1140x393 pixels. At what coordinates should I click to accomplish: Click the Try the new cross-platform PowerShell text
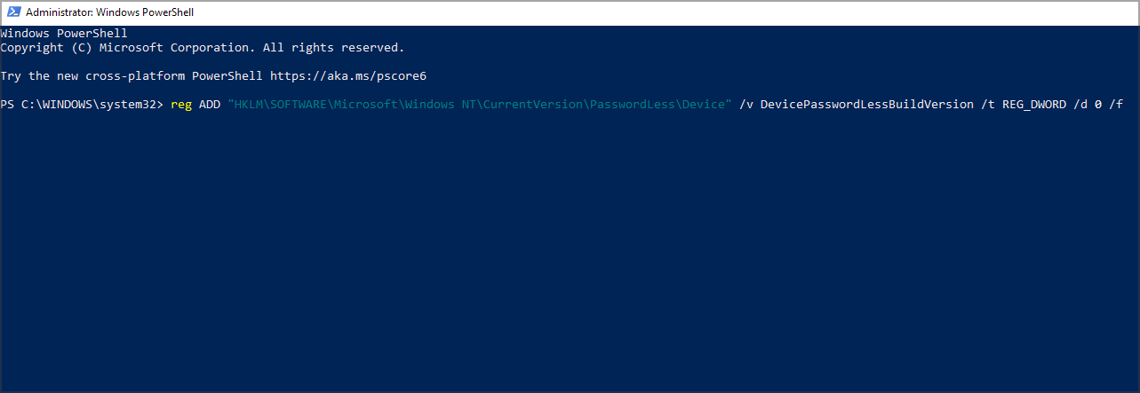(132, 75)
